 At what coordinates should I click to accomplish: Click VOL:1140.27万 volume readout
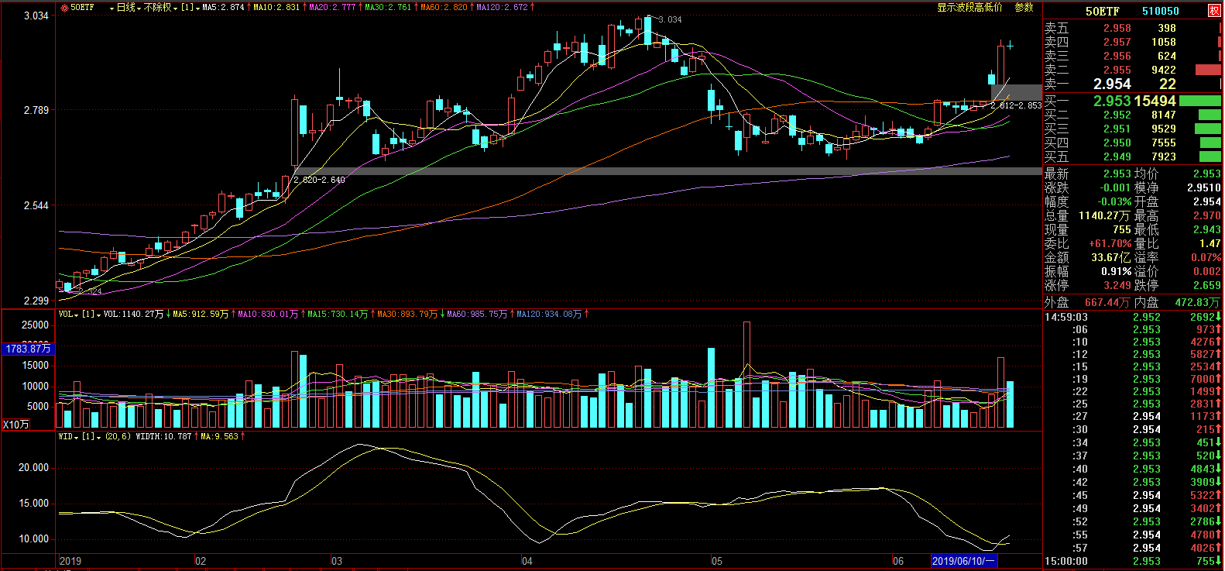133,315
